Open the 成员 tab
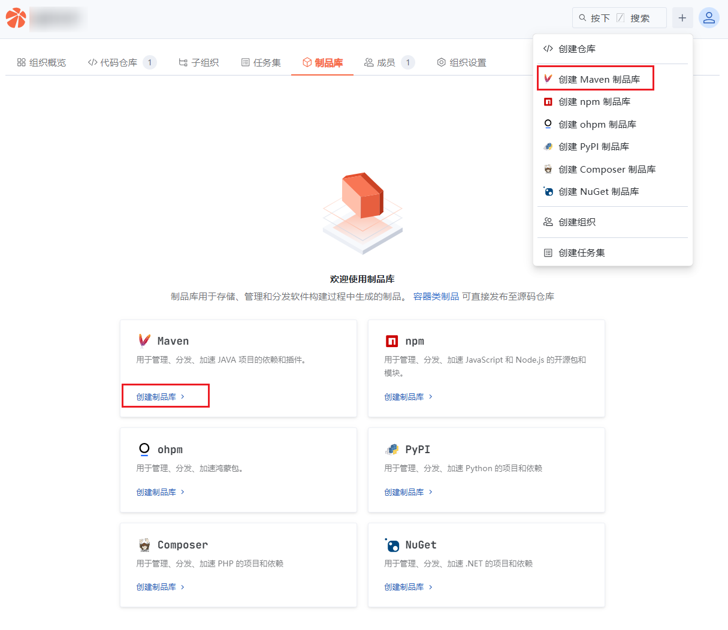Viewport: 728px width, 630px height. (x=389, y=62)
